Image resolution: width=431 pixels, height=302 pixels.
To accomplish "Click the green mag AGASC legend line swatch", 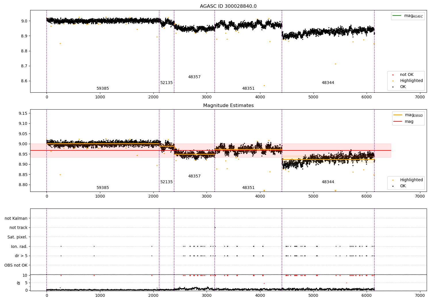I will click(397, 16).
